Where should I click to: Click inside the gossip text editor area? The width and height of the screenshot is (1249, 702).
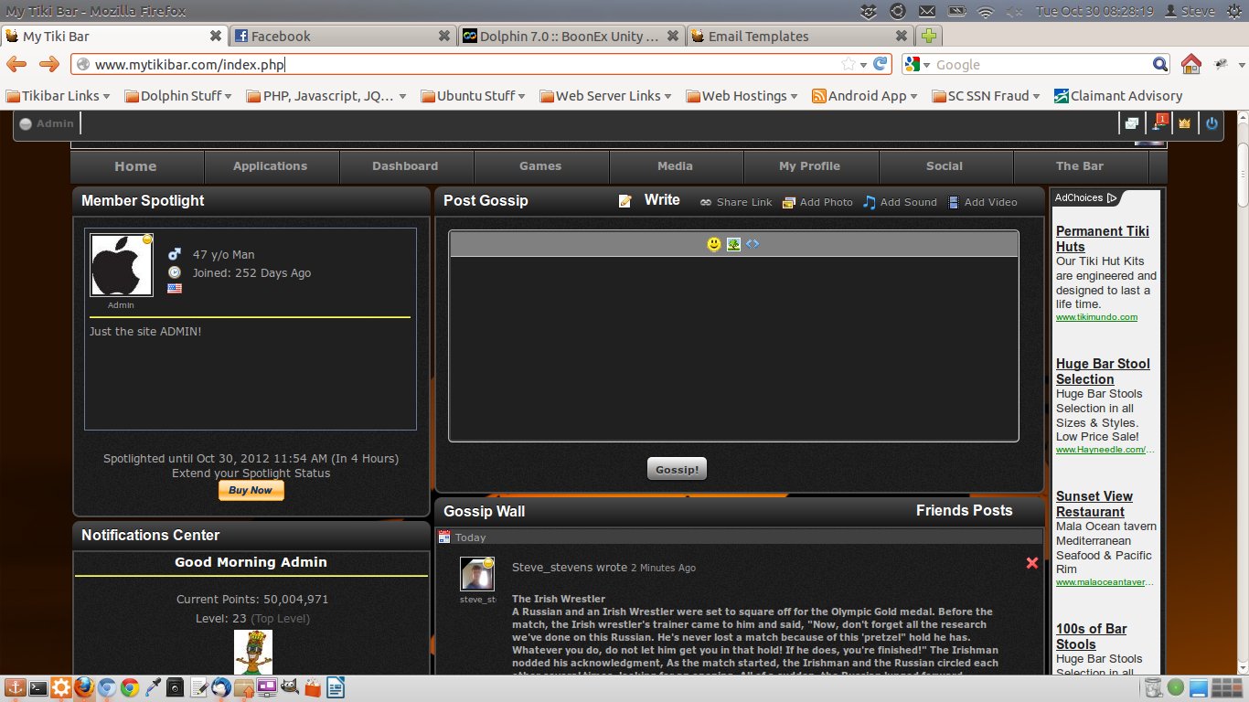(733, 348)
